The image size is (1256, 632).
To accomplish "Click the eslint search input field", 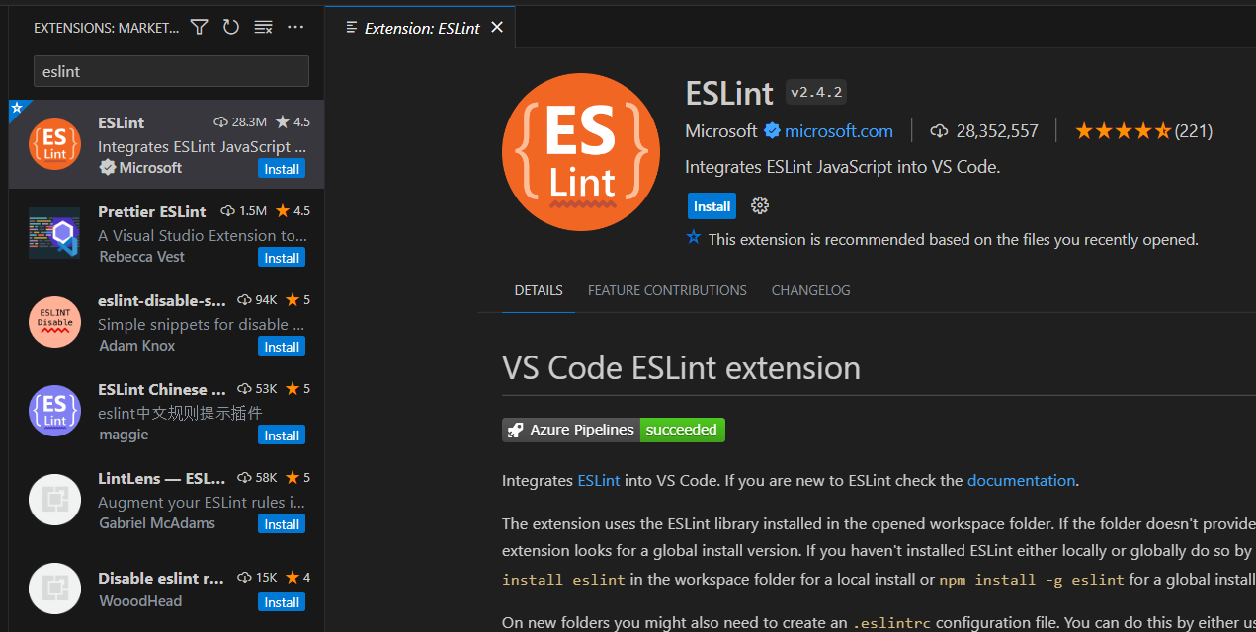I will (171, 71).
